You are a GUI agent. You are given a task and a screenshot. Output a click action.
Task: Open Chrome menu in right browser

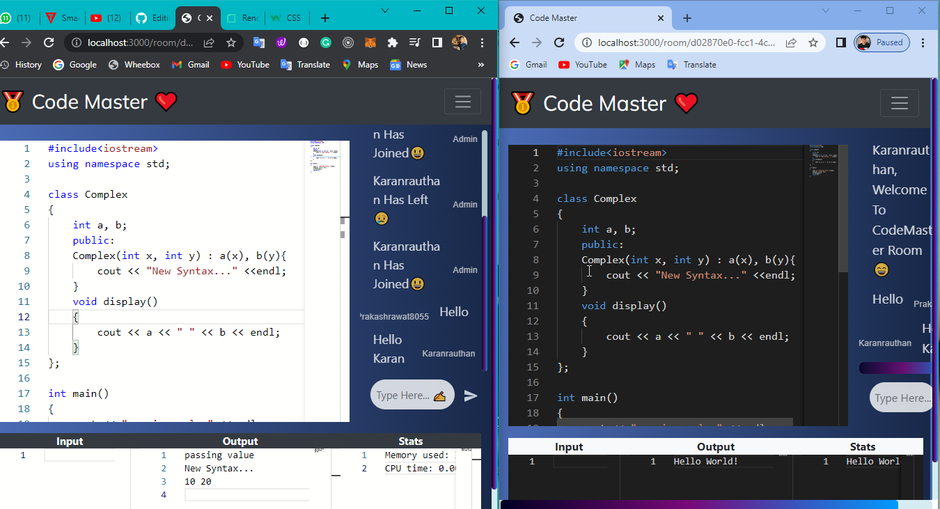point(923,42)
